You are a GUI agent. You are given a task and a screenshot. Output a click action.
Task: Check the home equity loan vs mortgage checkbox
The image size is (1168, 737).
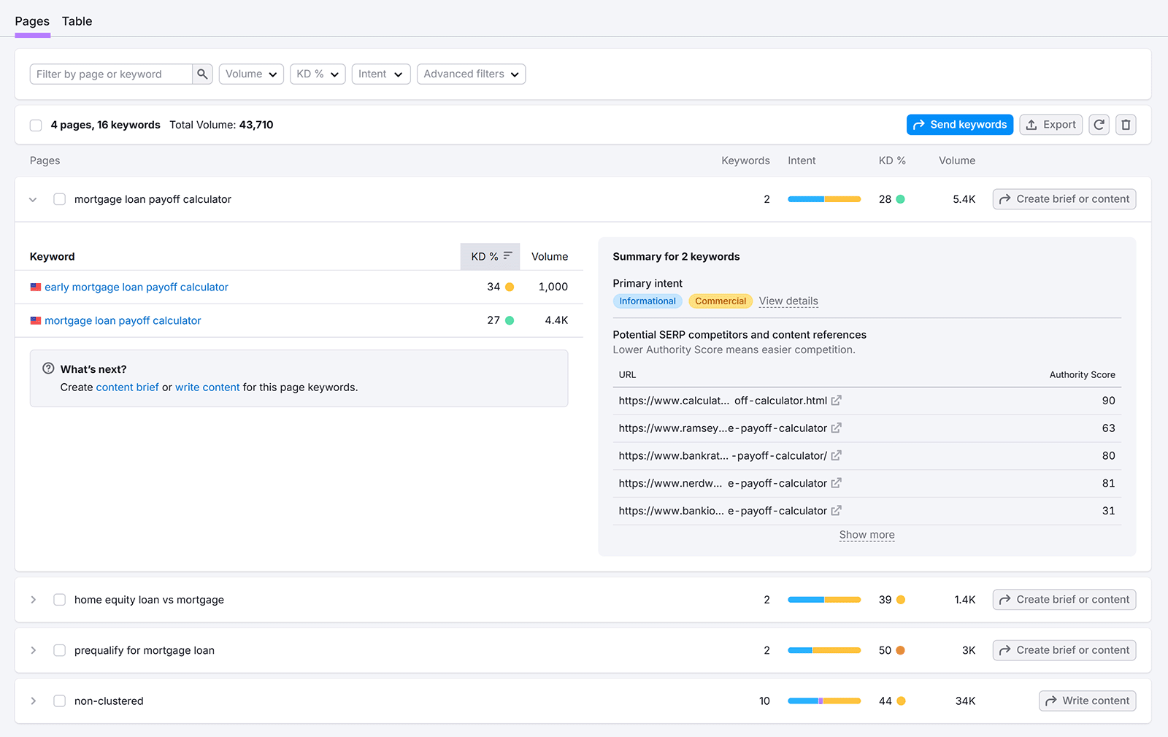coord(59,599)
